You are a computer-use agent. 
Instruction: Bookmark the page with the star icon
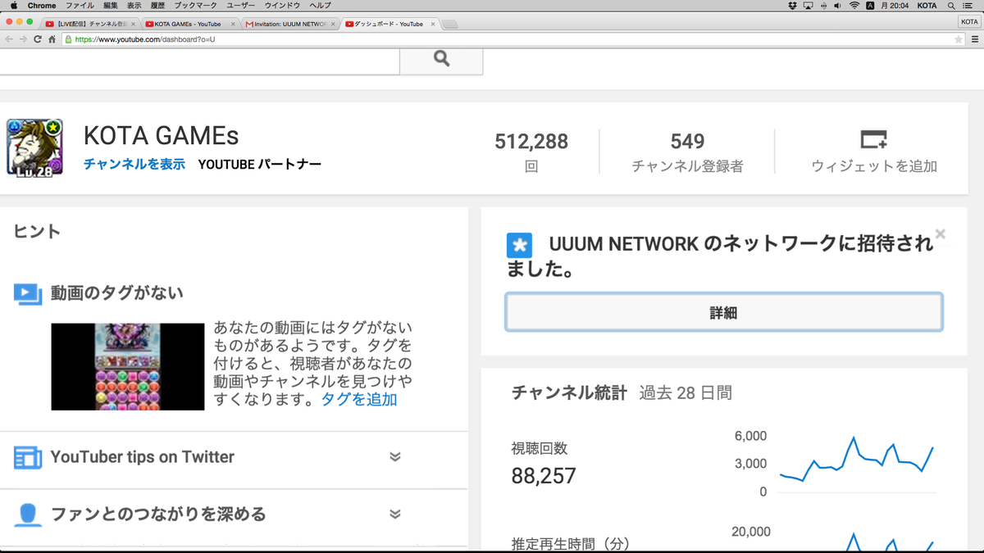tap(958, 39)
